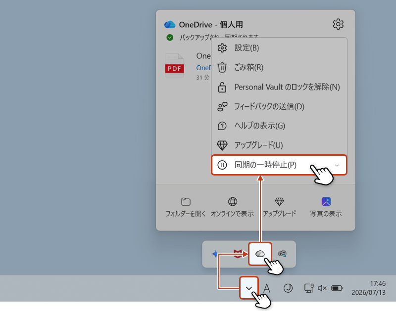Click the red McAfee shield tray icon
The width and height of the screenshot is (396, 311).
tap(238, 254)
